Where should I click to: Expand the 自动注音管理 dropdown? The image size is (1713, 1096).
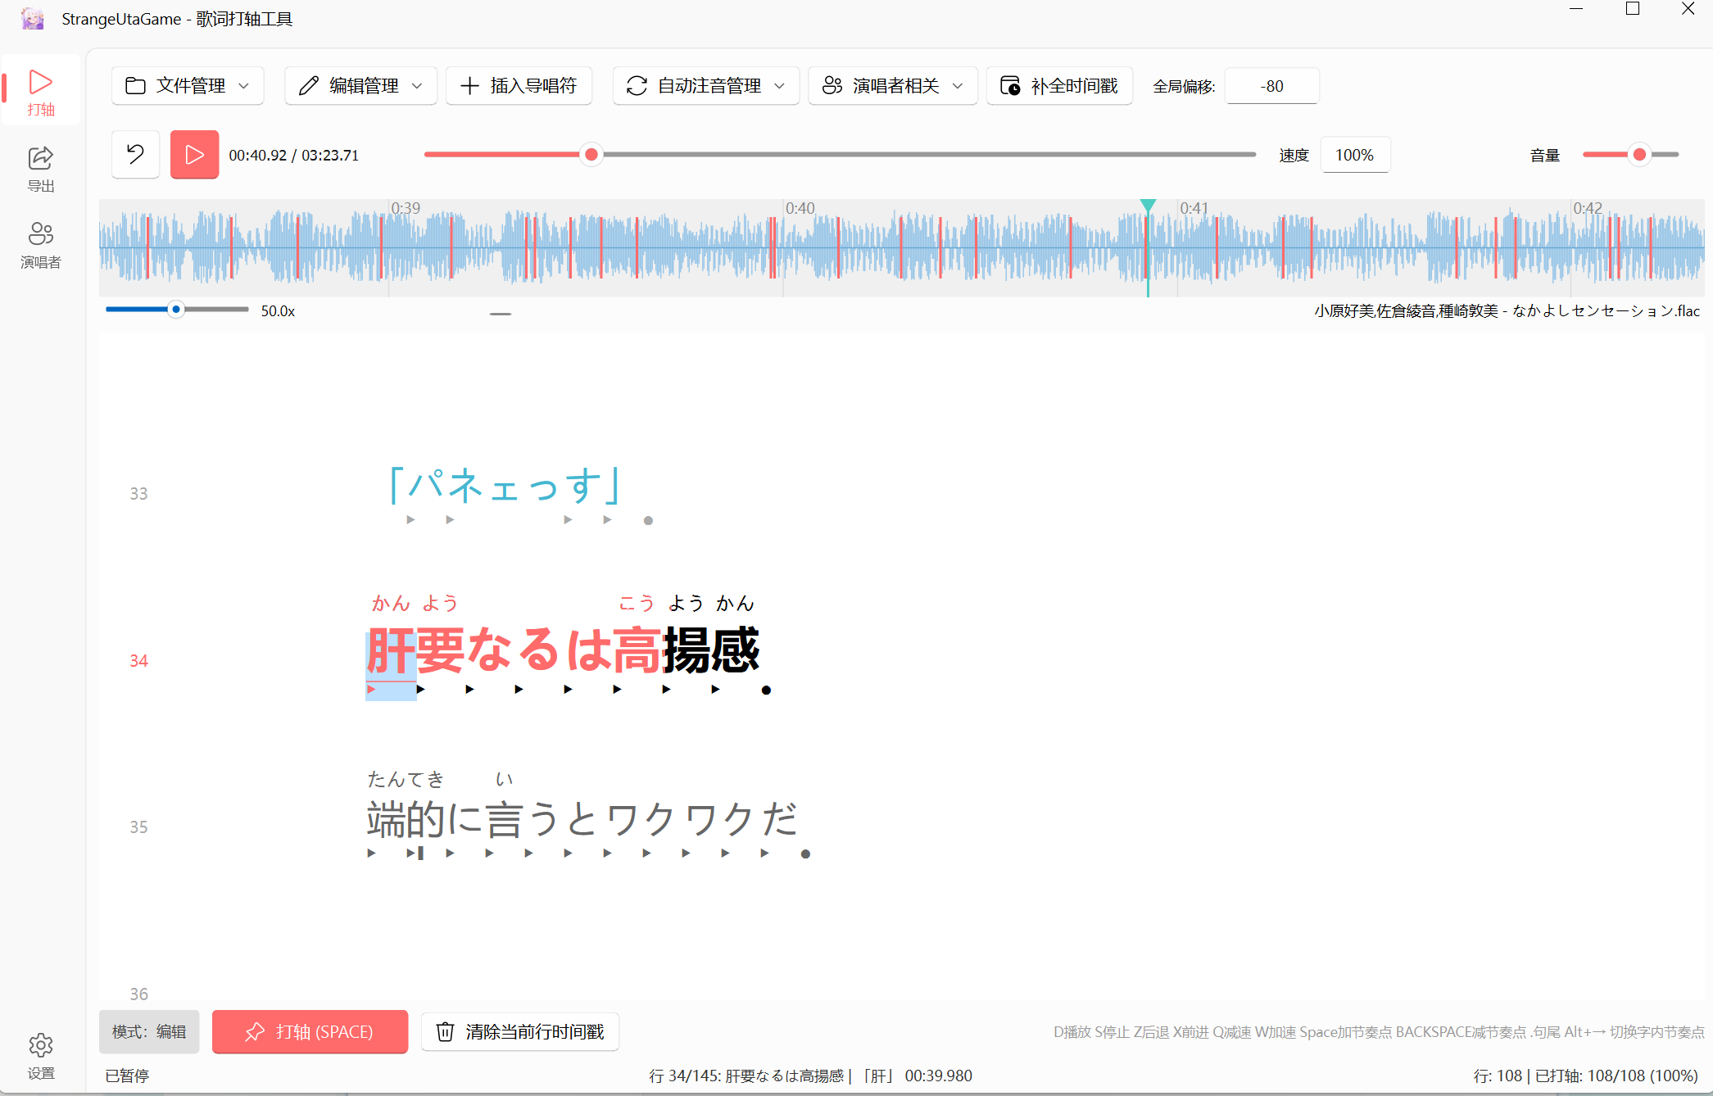(706, 86)
